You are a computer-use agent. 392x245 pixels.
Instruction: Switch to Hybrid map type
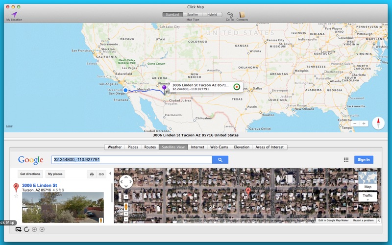coord(212,15)
